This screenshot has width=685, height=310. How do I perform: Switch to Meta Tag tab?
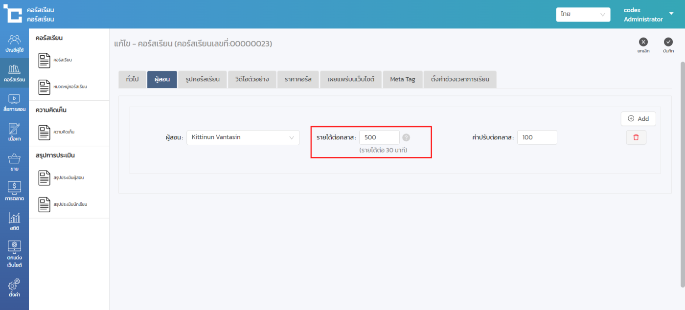click(402, 79)
